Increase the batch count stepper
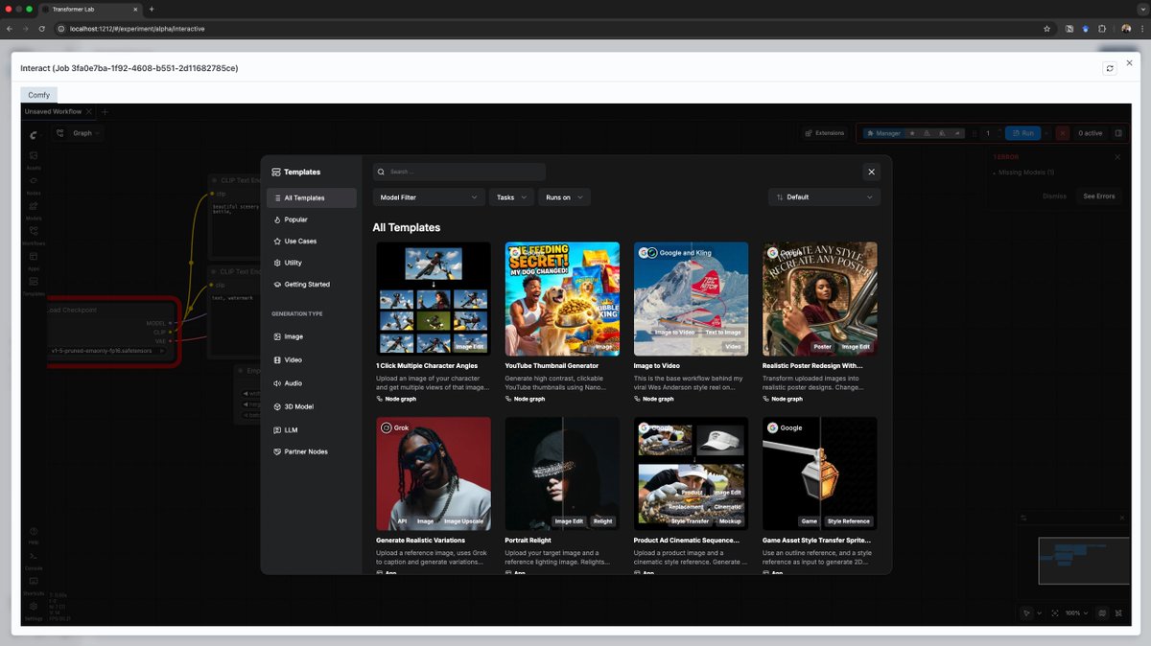1151x646 pixels. pos(999,130)
